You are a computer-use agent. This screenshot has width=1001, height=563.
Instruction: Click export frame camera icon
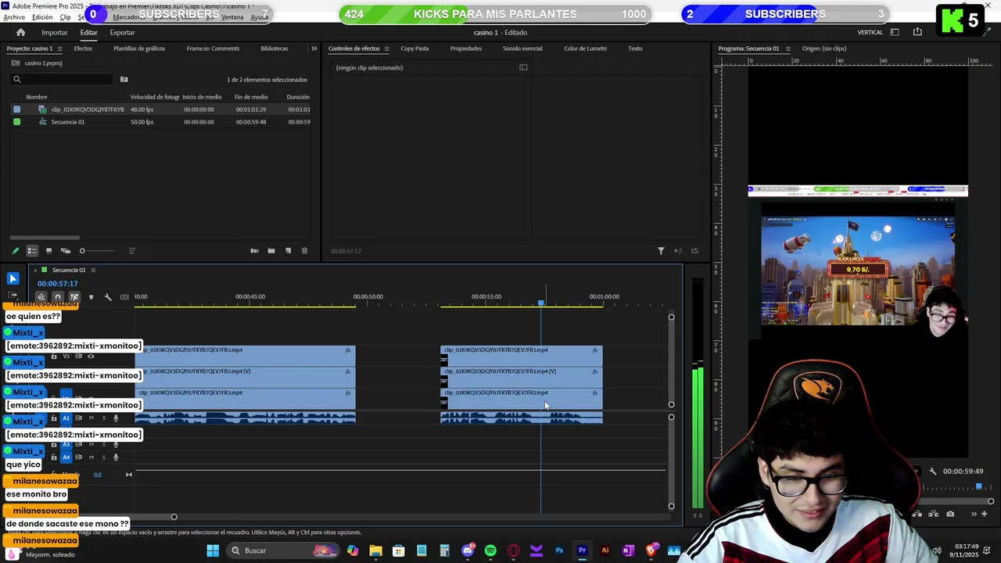[950, 514]
